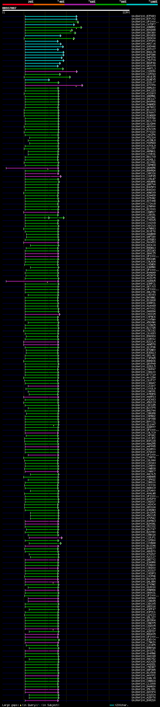160x707 pixels.
Task: Open hit UniRef100_B7FKR3
Action: (143, 16)
